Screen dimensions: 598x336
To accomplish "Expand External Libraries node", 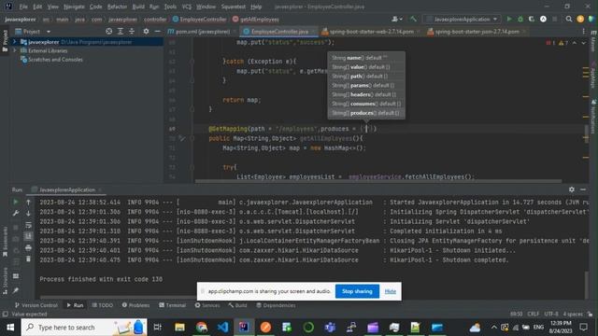I will [15, 50].
